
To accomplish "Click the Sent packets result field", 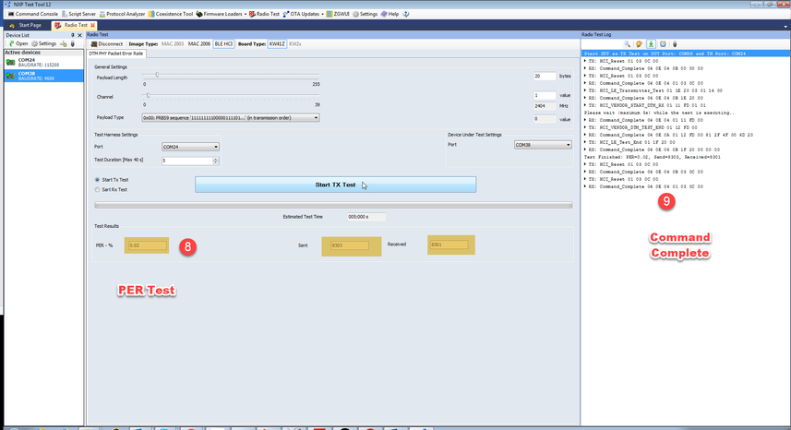I will [x=350, y=245].
